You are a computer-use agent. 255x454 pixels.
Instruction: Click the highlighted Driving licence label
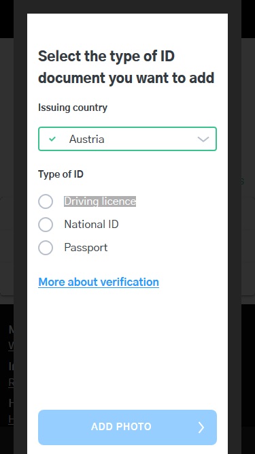(x=100, y=201)
